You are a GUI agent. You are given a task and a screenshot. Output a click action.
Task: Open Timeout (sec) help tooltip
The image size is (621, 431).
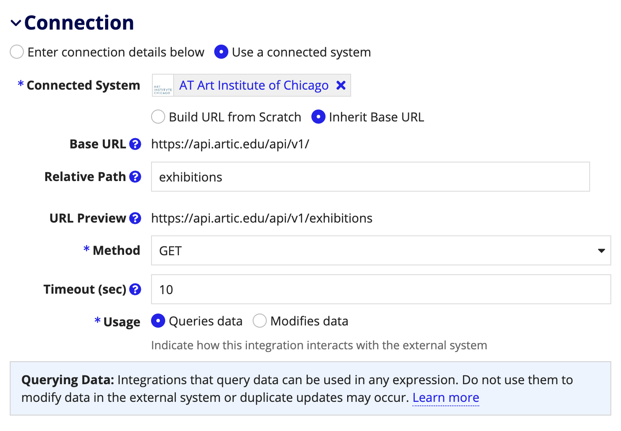pos(135,289)
